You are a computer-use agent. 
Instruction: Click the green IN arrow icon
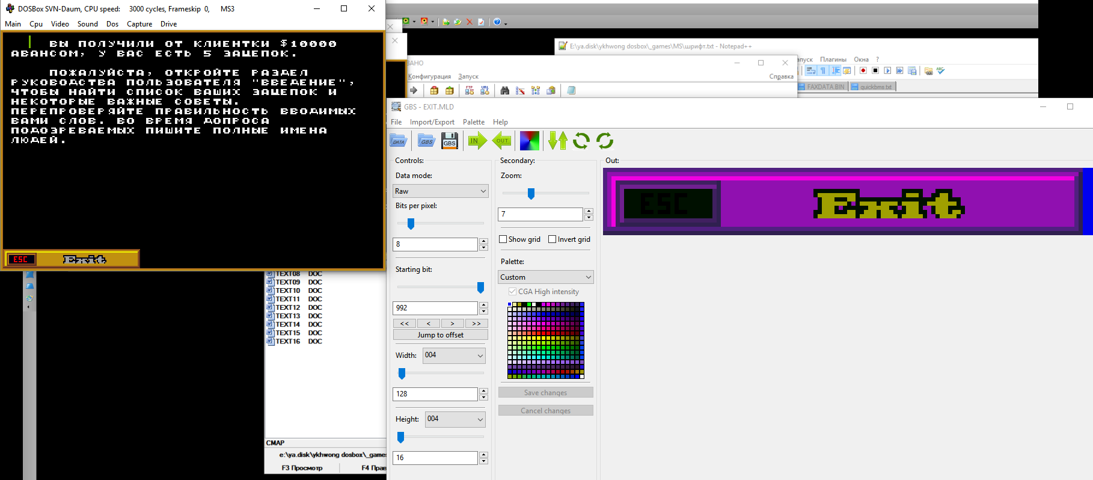477,141
